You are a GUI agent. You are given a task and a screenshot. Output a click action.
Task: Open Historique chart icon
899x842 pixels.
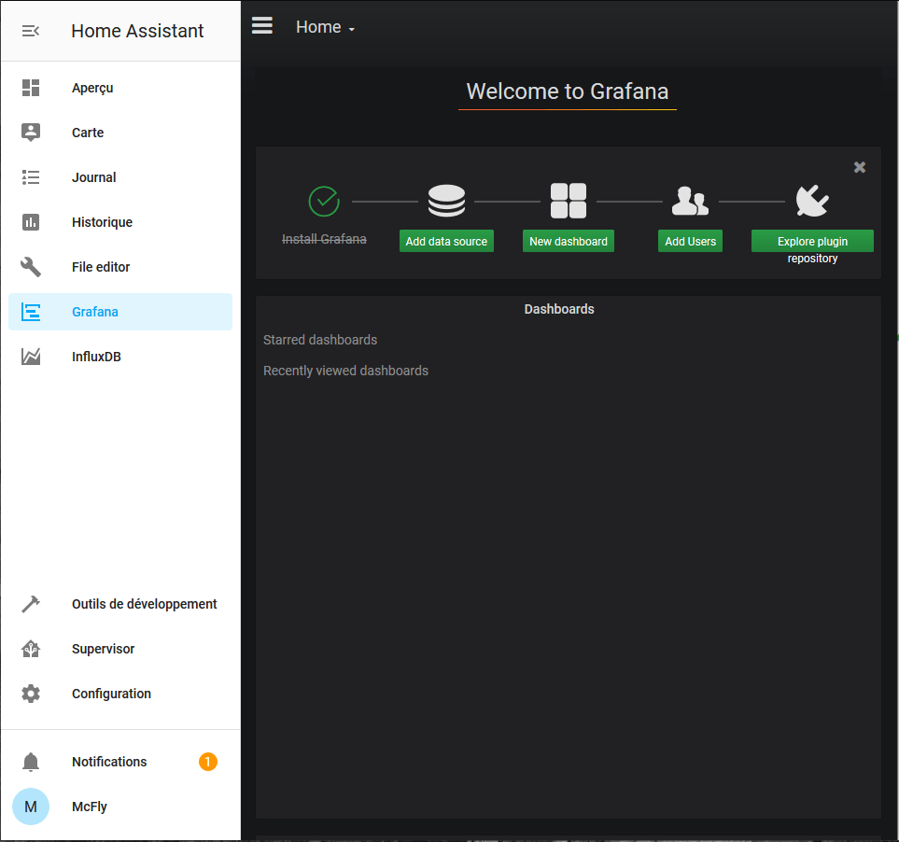click(31, 222)
